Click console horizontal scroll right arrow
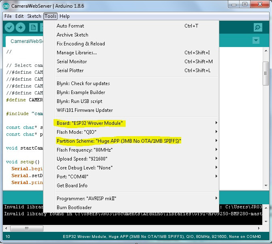This screenshot has width=272, height=244. coord(259,228)
